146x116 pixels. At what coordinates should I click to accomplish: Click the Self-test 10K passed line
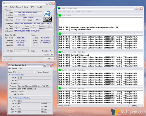pyautogui.click(x=74, y=55)
